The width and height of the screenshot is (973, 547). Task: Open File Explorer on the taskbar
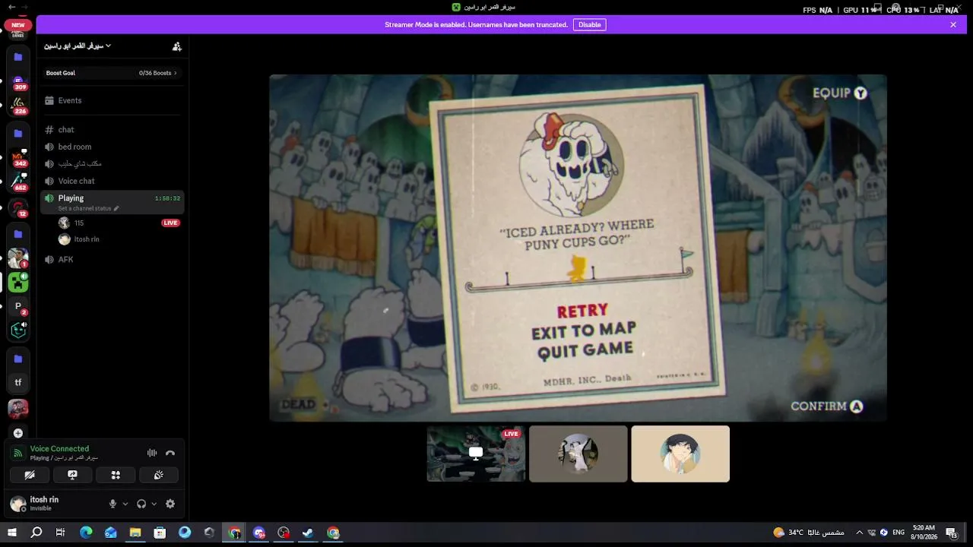point(135,533)
